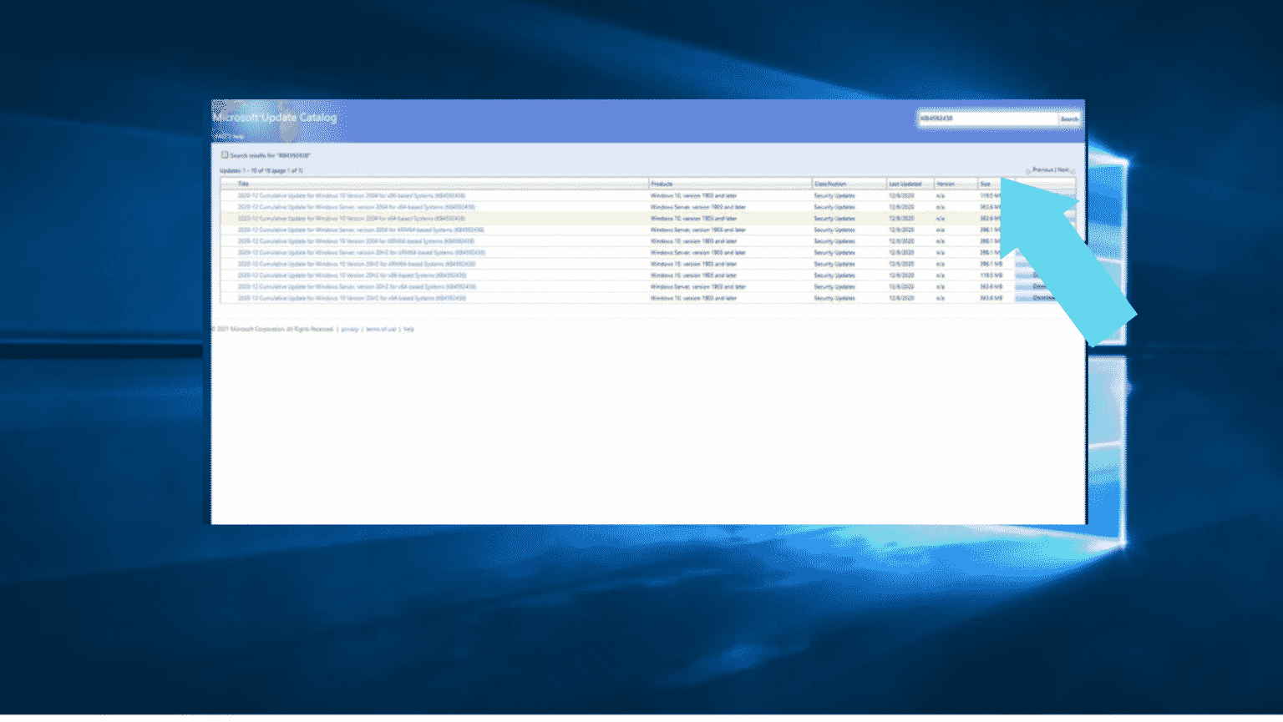Screen dimensions: 1283x722
Task: Click the help link in the footer
Action: (408, 329)
